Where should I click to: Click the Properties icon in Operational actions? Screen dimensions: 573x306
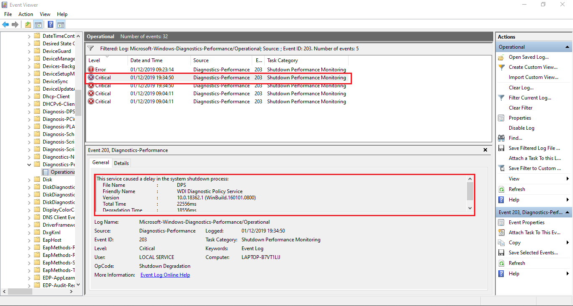coord(501,118)
